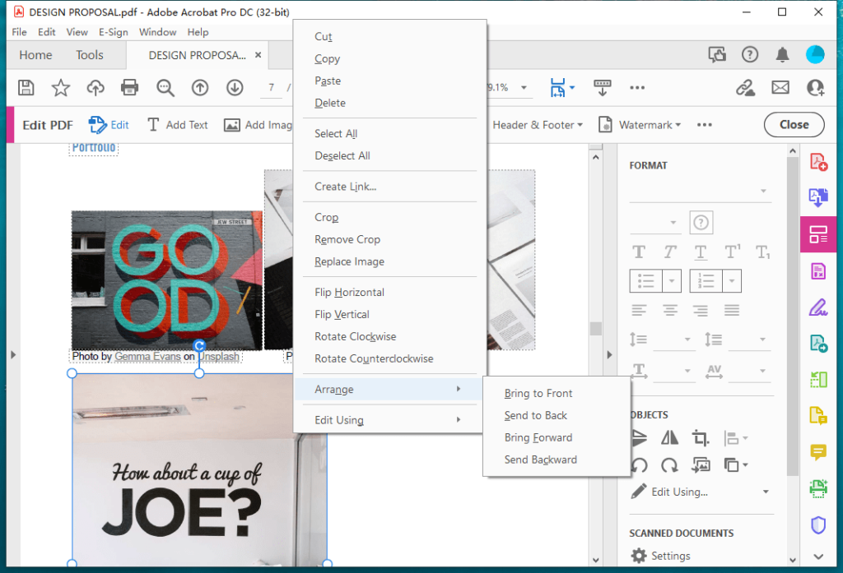The width and height of the screenshot is (843, 573).
Task: Open the Align objects dropdown in panel
Action: [735, 438]
